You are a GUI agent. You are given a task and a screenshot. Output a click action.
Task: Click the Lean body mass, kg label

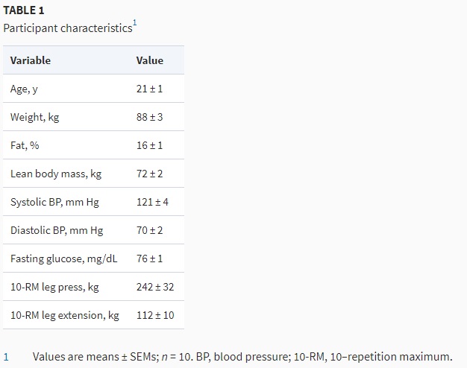point(56,174)
